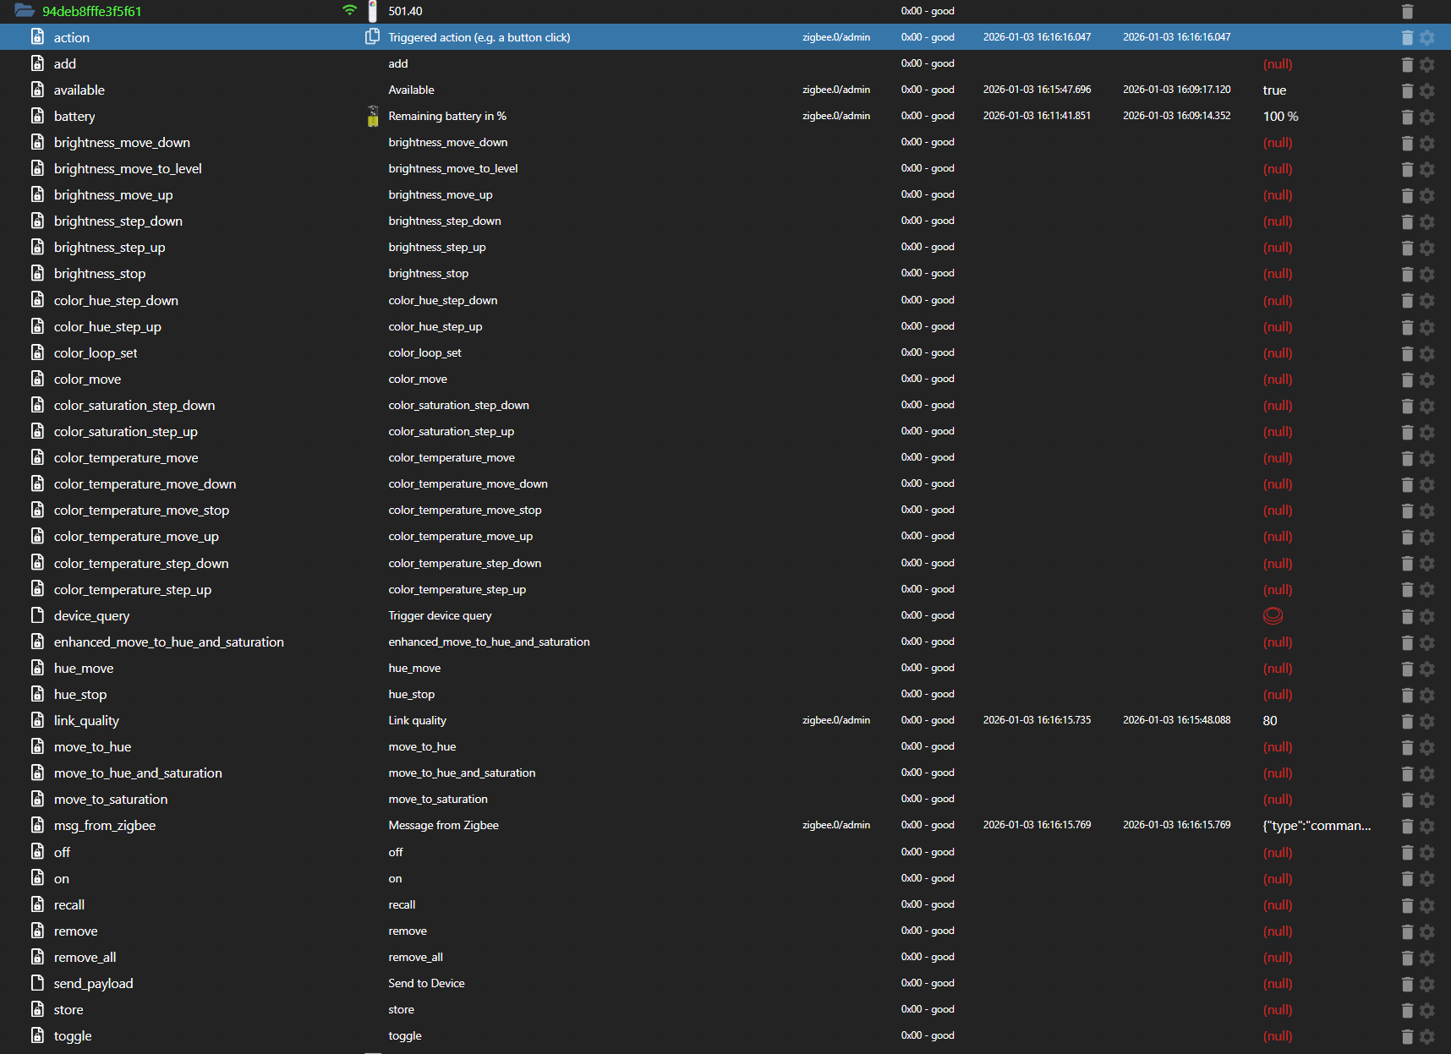The height and width of the screenshot is (1054, 1451).
Task: Open settings for device_query
Action: coord(1427,616)
